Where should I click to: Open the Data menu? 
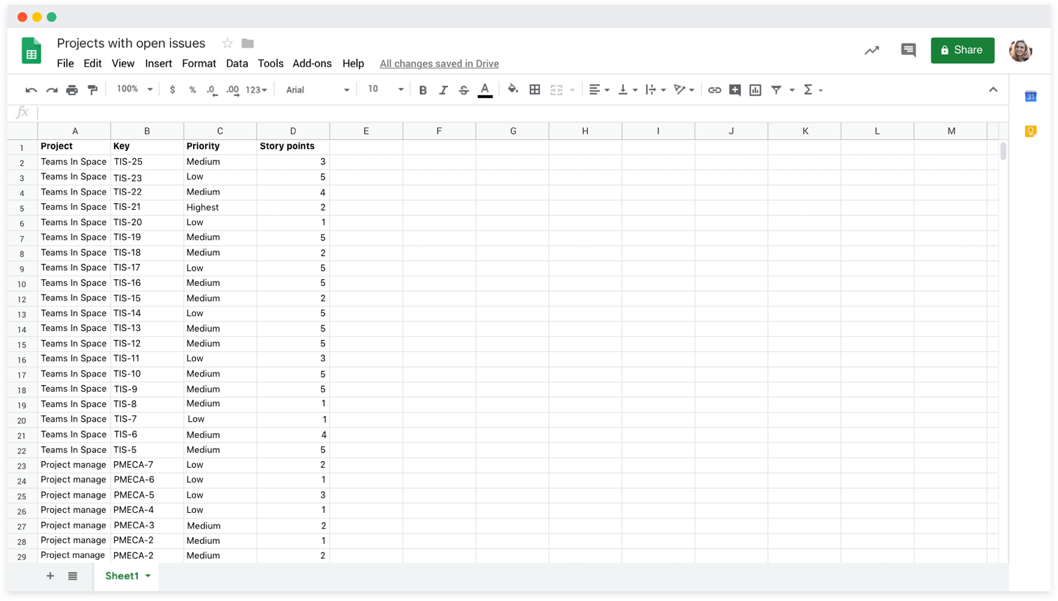pyautogui.click(x=237, y=63)
